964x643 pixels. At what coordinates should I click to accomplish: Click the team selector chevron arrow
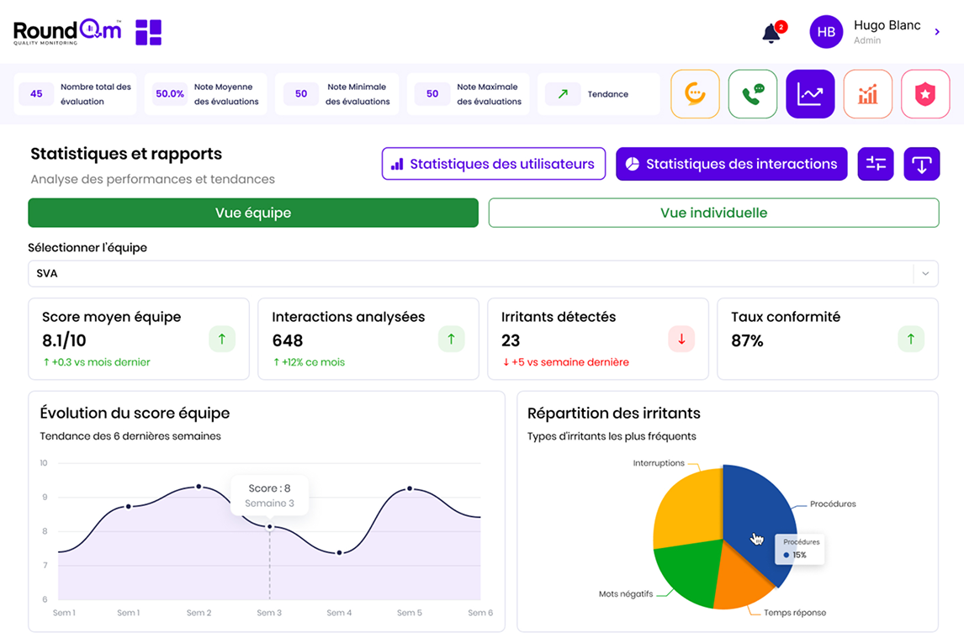(x=925, y=273)
